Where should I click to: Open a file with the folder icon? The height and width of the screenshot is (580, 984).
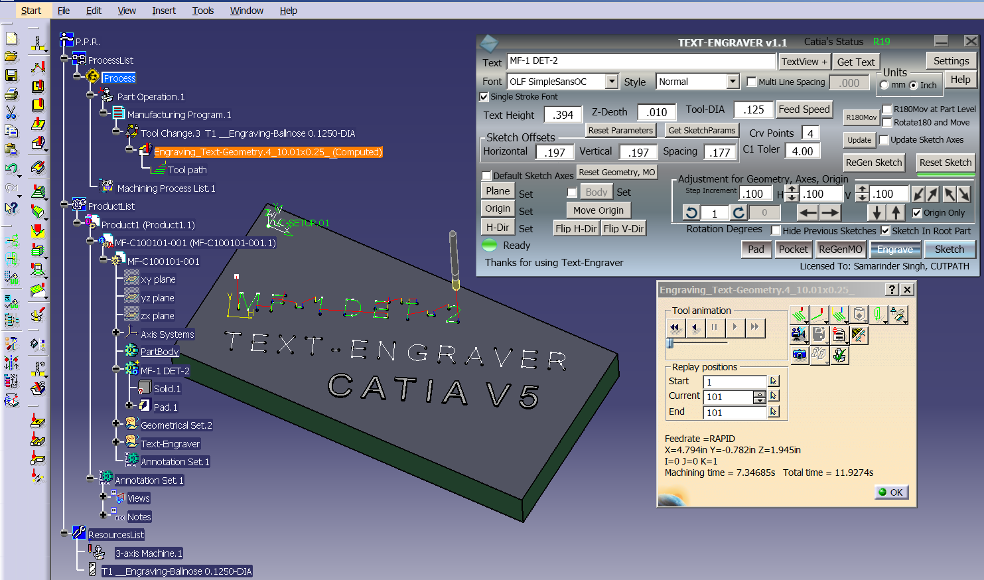[11, 56]
